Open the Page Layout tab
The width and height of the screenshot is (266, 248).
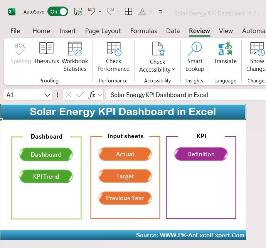tap(103, 31)
